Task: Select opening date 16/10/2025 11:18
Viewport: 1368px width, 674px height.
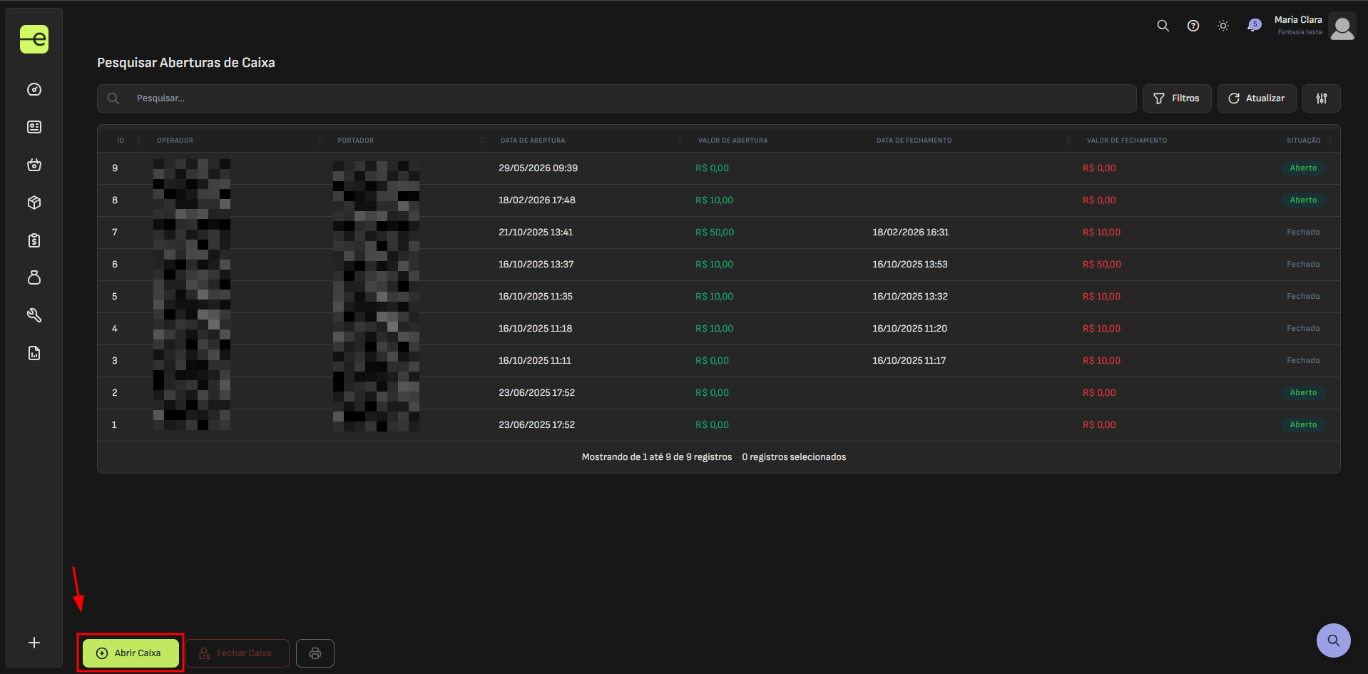Action: click(x=535, y=329)
